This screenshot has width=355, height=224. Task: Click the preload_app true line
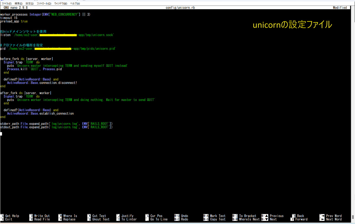(x=13, y=21)
